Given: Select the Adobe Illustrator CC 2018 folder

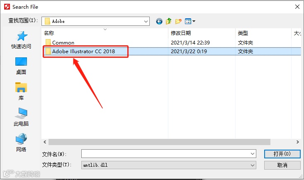Looking at the screenshot, I should 83,52.
